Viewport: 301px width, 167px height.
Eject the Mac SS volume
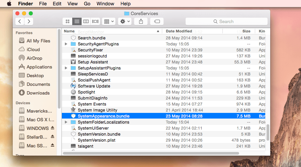pos(53,145)
